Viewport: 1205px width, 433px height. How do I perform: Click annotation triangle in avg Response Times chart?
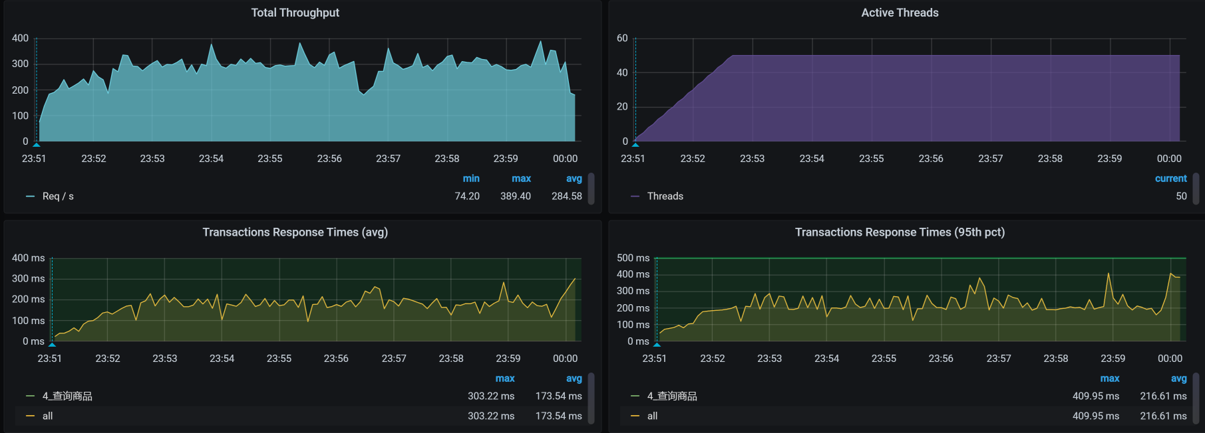tap(53, 344)
